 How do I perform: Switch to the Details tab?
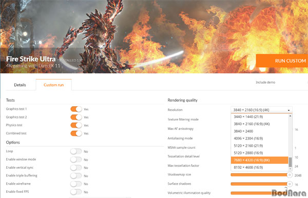pos(20,85)
